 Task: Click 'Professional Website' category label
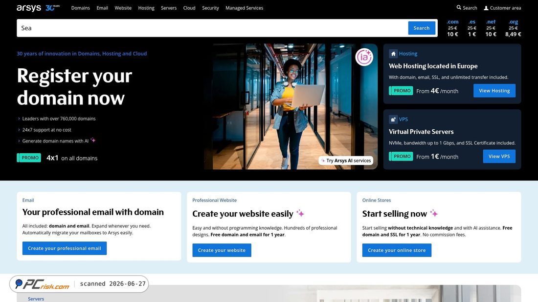pyautogui.click(x=214, y=201)
